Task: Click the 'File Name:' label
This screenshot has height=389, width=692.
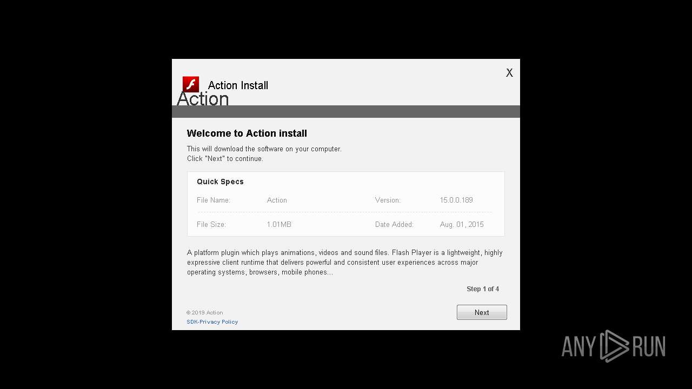Action: [x=214, y=200]
